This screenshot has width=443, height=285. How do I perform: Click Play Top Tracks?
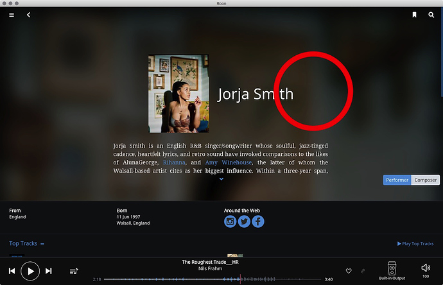point(415,243)
